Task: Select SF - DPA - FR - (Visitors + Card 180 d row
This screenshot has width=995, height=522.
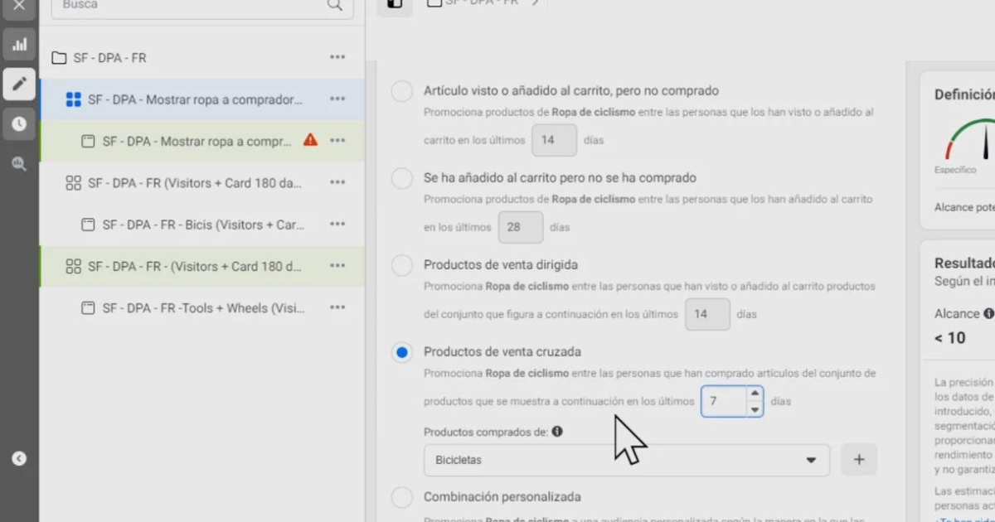Action: click(x=201, y=266)
